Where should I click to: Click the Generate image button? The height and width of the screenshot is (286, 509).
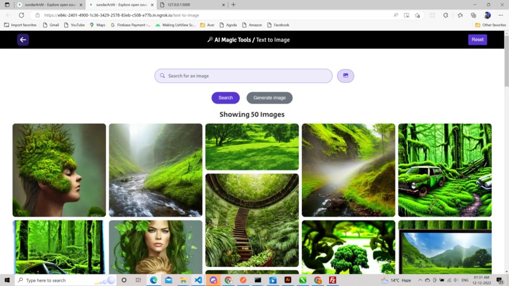click(x=270, y=98)
